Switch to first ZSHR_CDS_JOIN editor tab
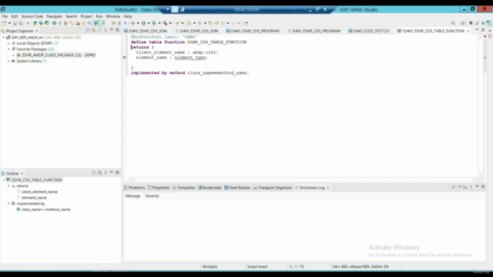This screenshot has height=277, width=493. pyautogui.click(x=146, y=31)
